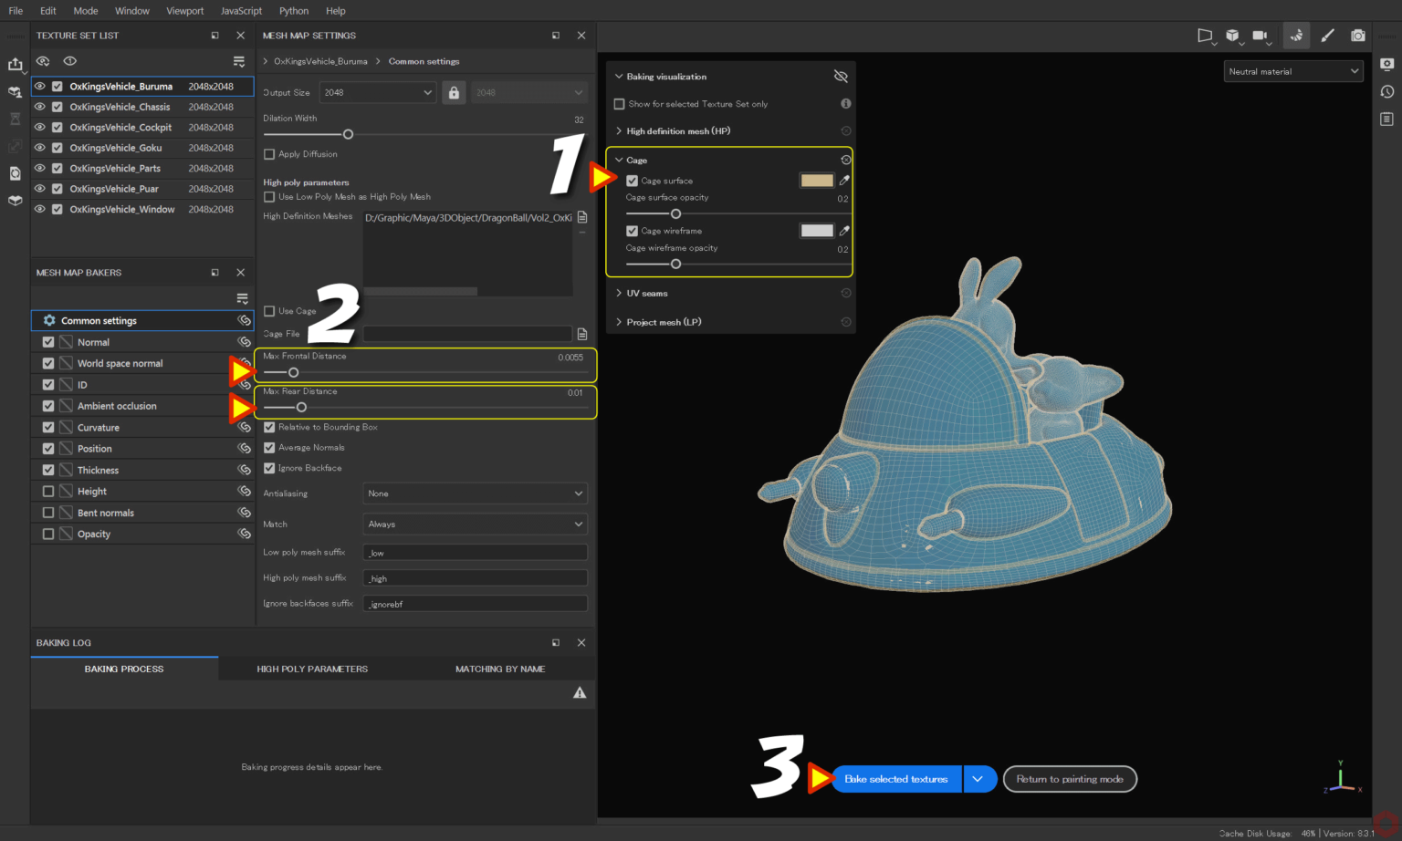
Task: Take a screenshot with the camera tool
Action: [1358, 35]
